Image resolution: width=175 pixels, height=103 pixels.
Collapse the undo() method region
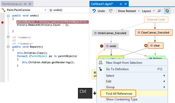8,16
